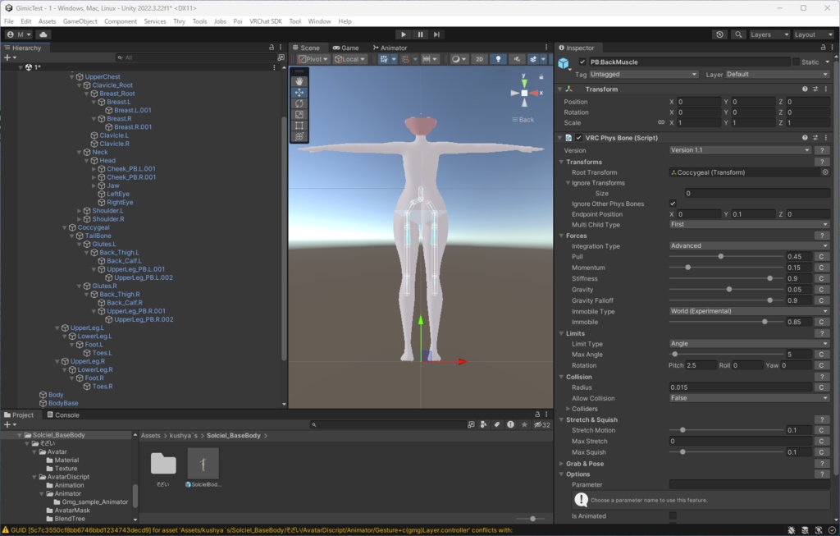840x536 pixels.
Task: Select the Rotate tool in Scene overlay
Action: 299,103
